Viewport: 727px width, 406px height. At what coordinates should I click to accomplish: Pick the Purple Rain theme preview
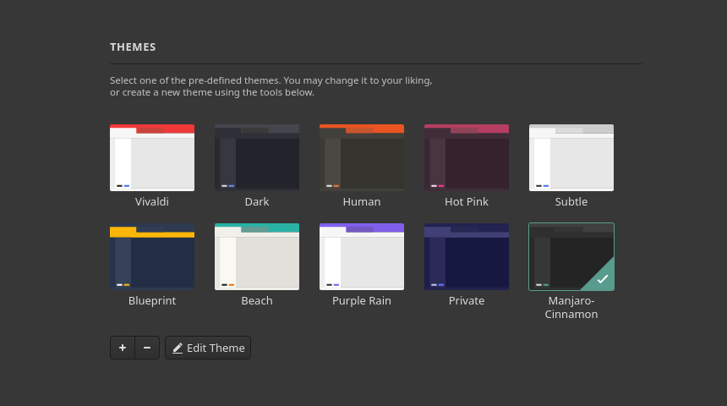coord(362,256)
